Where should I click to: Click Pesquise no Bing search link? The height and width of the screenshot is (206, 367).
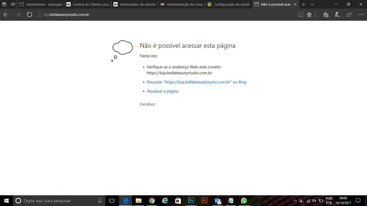[x=196, y=82]
